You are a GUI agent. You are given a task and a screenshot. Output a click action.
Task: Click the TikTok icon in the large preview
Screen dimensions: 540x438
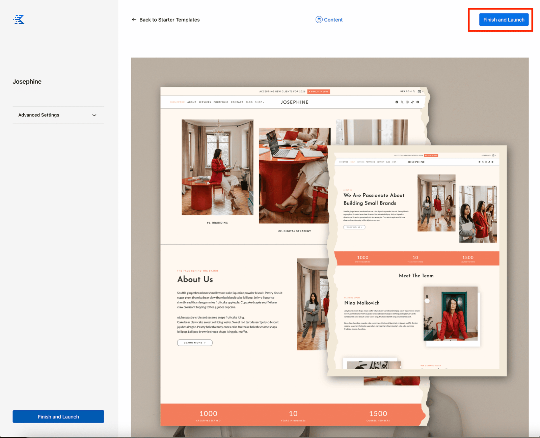click(x=412, y=102)
